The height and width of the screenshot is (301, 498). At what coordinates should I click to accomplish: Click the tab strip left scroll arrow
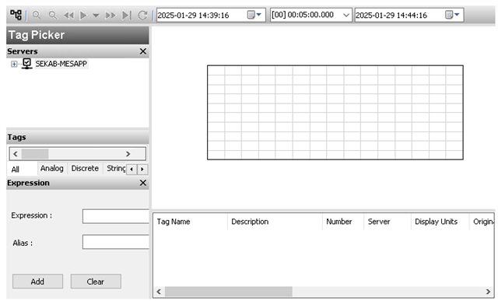[x=132, y=170]
